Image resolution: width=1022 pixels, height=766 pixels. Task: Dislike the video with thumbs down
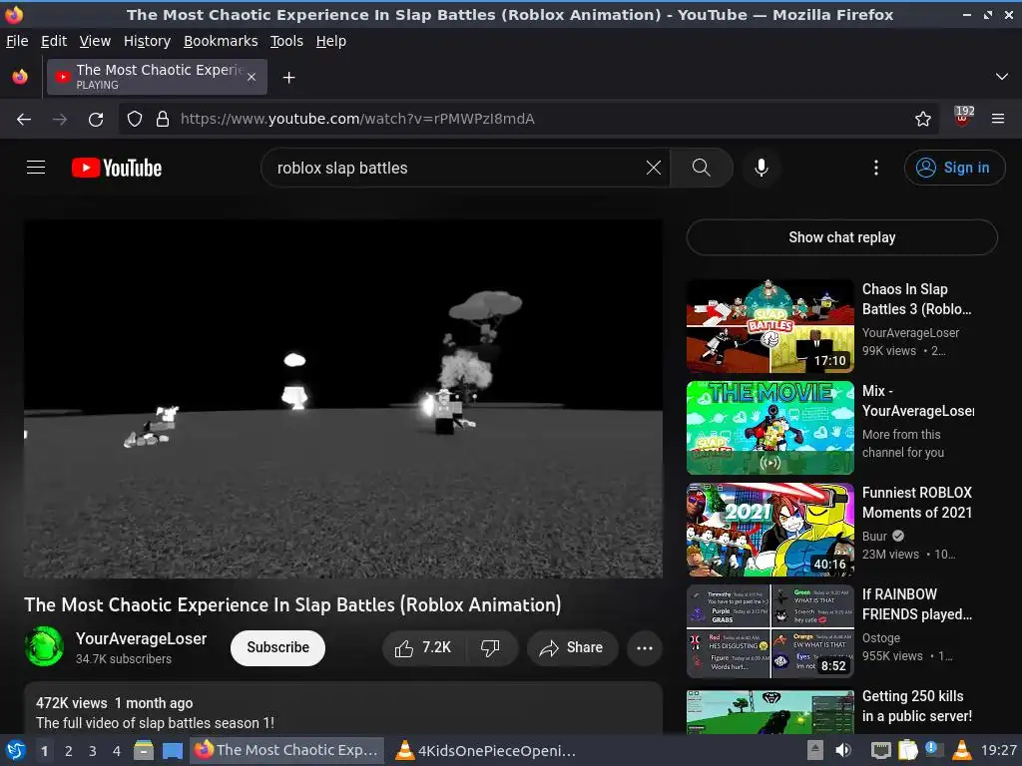490,647
